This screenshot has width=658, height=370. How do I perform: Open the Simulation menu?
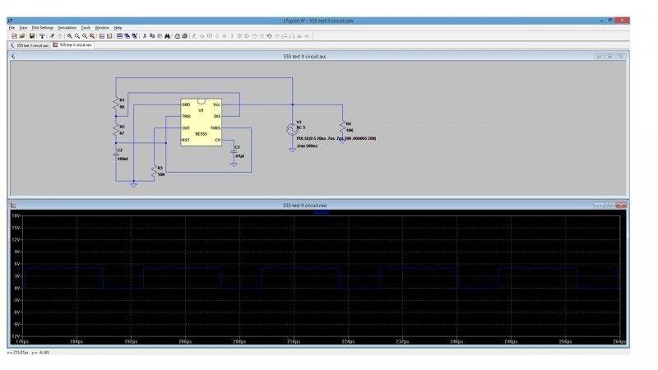point(67,28)
